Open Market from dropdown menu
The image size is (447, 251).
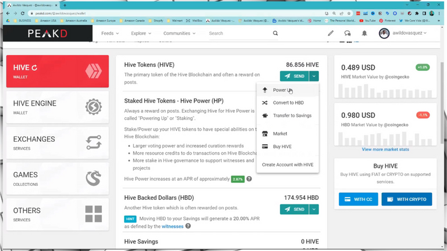pos(288,134)
